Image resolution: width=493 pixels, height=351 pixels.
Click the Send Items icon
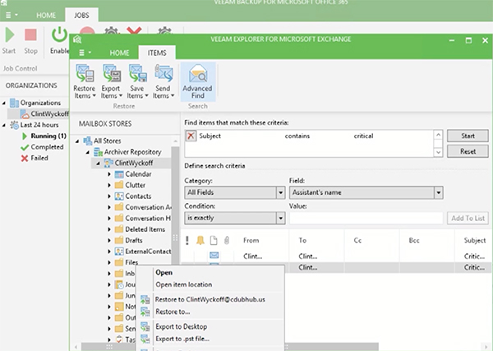163,78
